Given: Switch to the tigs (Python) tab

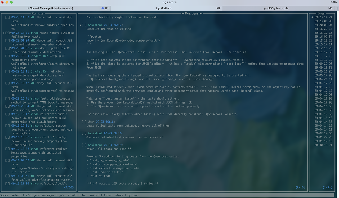Looking at the screenshot, I should coord(163,8).
